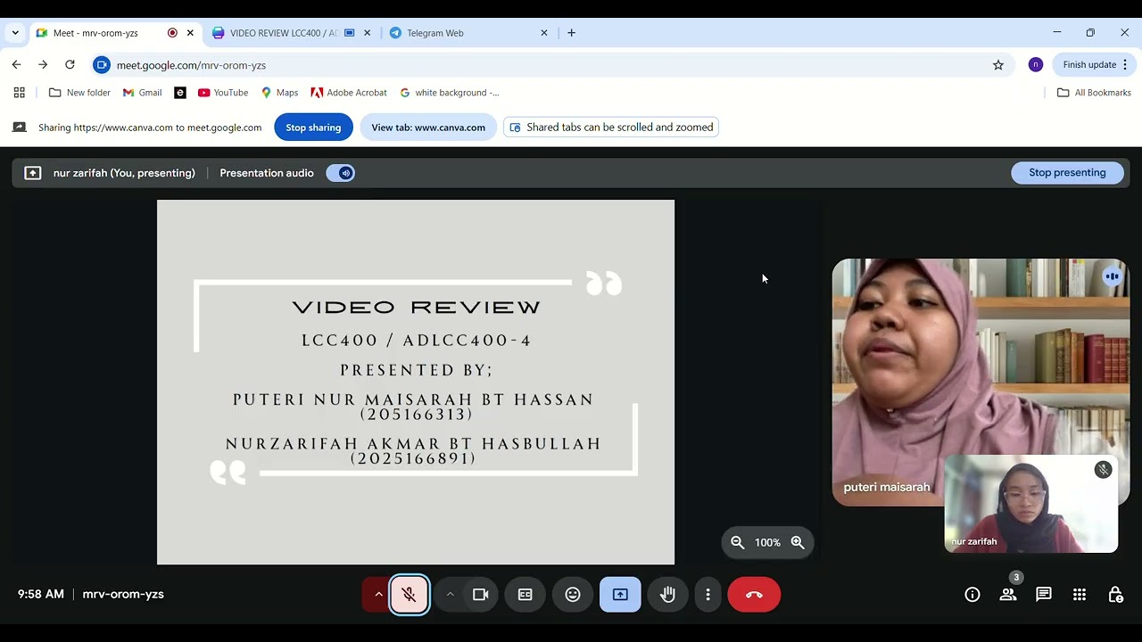Viewport: 1142px width, 642px height.
Task: Open host controls lock icon
Action: tap(1115, 595)
